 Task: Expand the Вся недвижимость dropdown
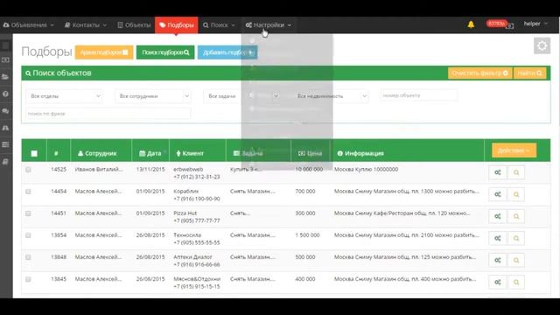(x=331, y=96)
